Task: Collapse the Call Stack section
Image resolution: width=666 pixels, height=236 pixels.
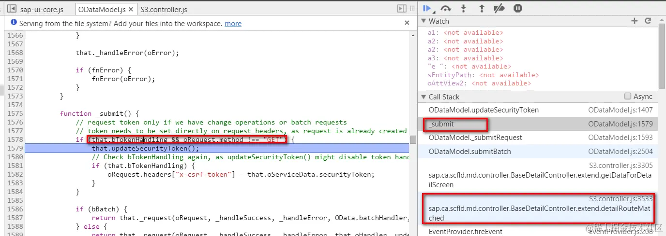Action: pyautogui.click(x=423, y=97)
